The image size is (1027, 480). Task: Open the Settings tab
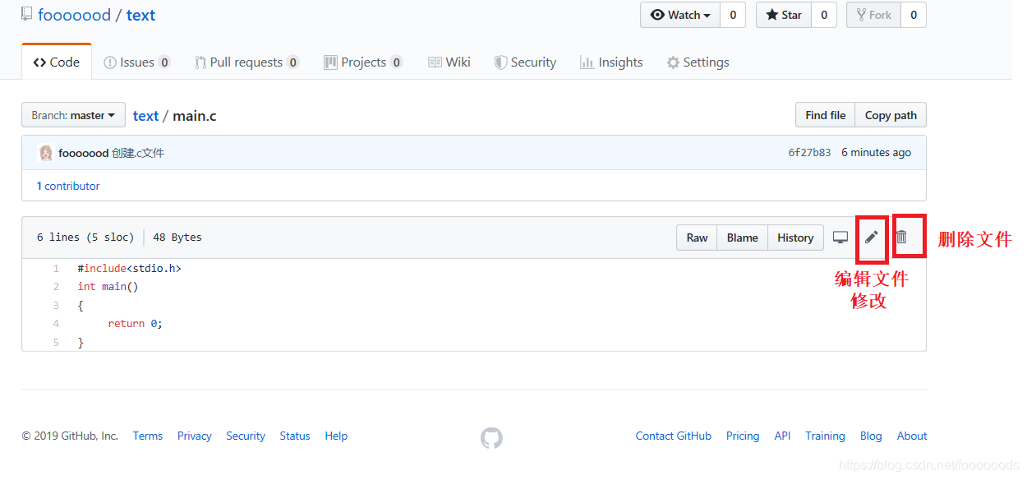coord(698,62)
